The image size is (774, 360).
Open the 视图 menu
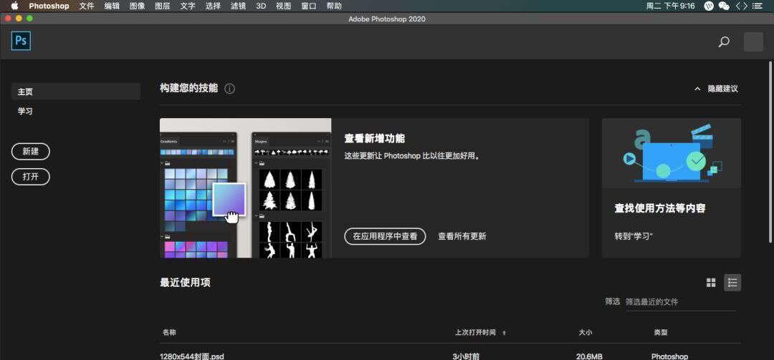point(283,6)
